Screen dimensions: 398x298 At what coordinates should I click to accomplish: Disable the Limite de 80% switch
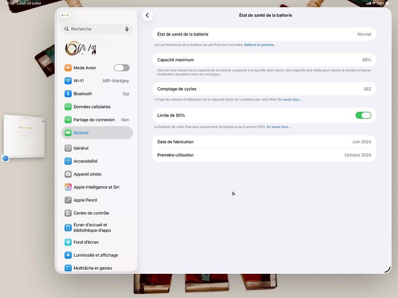pyautogui.click(x=363, y=115)
